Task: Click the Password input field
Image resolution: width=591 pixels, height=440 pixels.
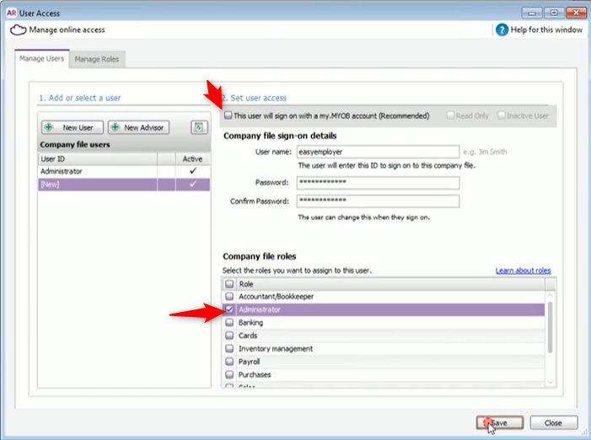Action: pos(378,183)
